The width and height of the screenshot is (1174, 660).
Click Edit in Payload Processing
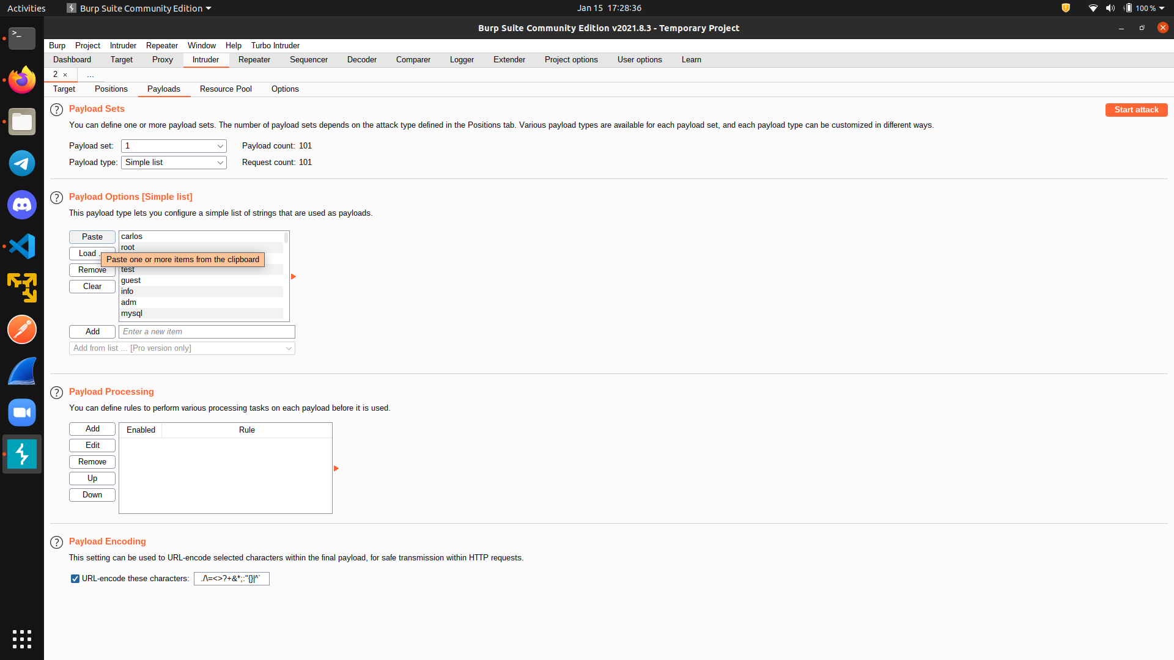click(x=92, y=446)
